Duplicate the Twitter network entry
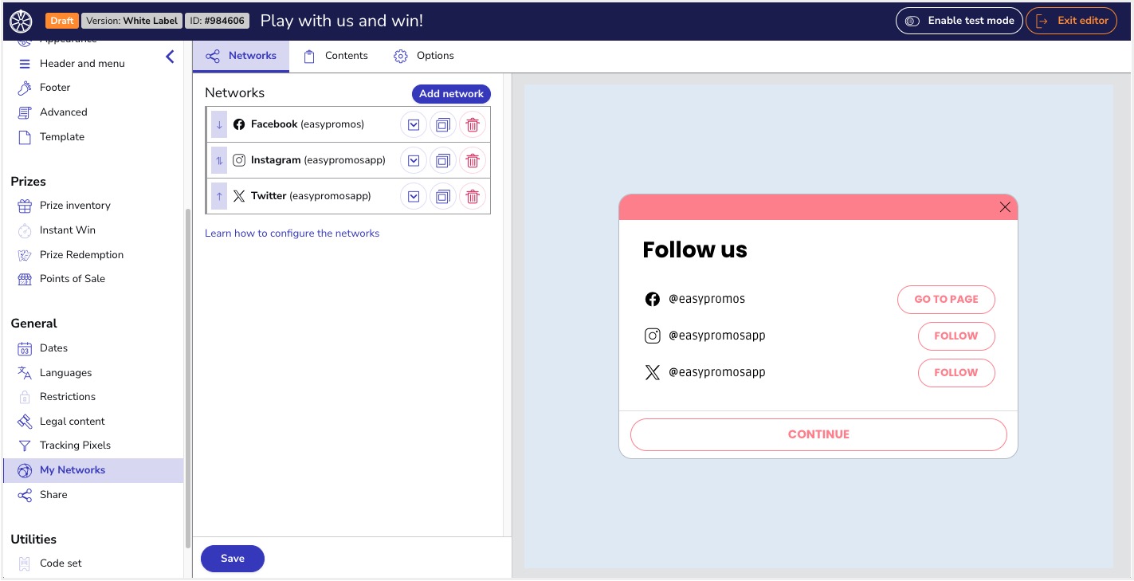 (x=443, y=196)
